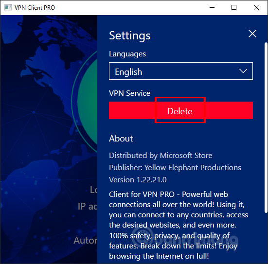268x264 pixels.
Task: Click the 'About' heading
Action: coord(121,139)
